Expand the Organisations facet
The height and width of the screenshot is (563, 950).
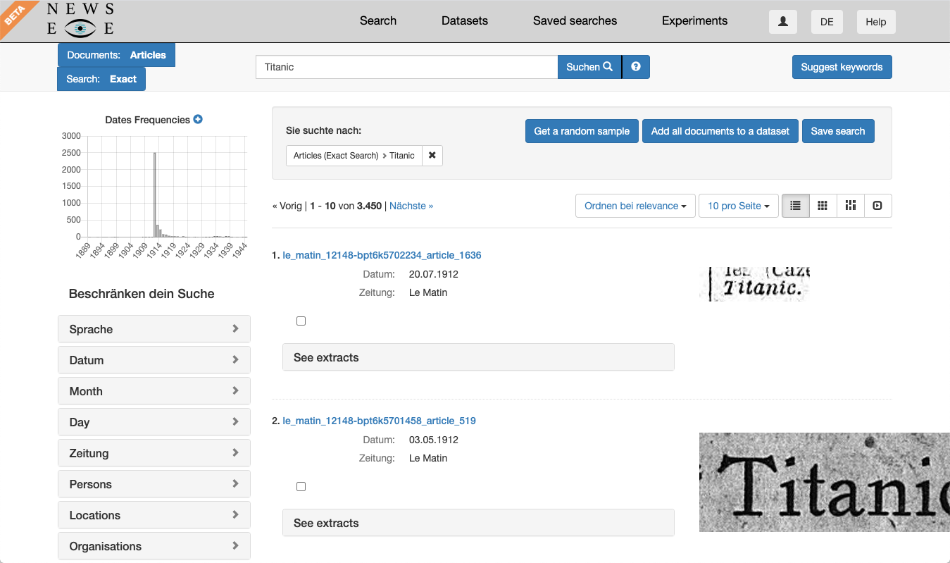click(x=154, y=546)
